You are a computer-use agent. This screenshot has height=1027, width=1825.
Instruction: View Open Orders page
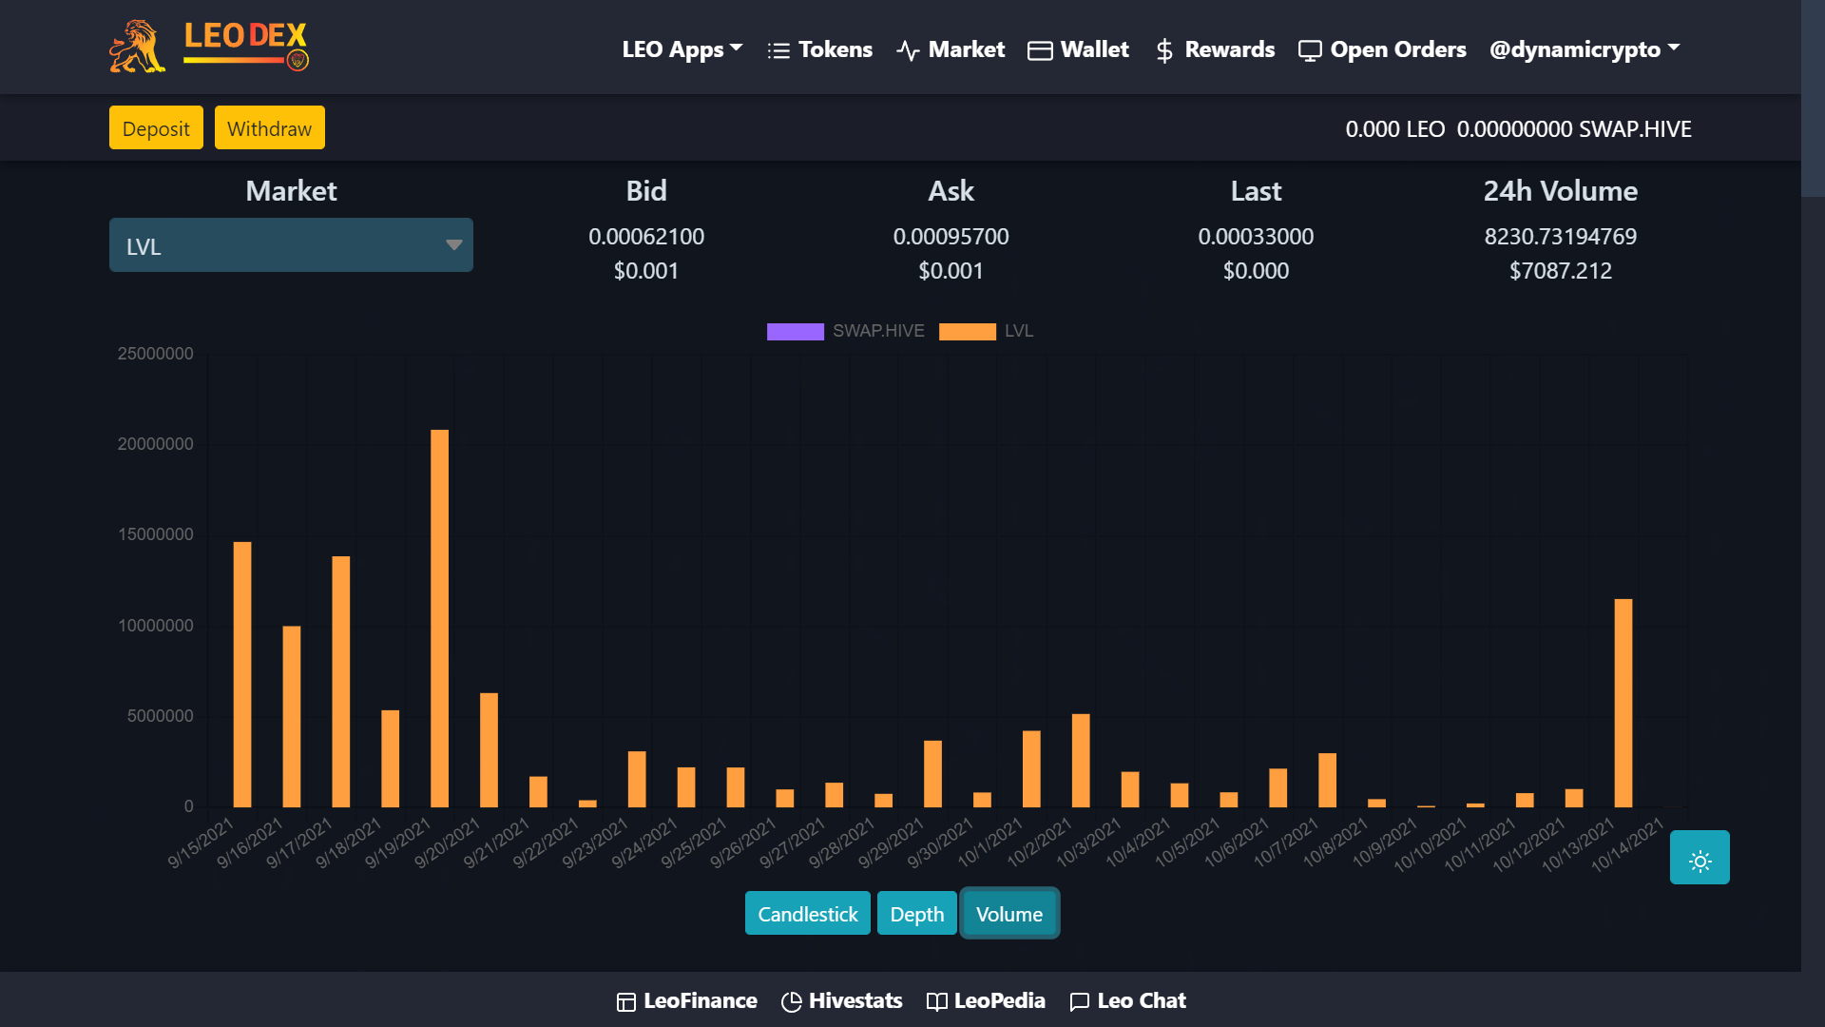coord(1382,49)
